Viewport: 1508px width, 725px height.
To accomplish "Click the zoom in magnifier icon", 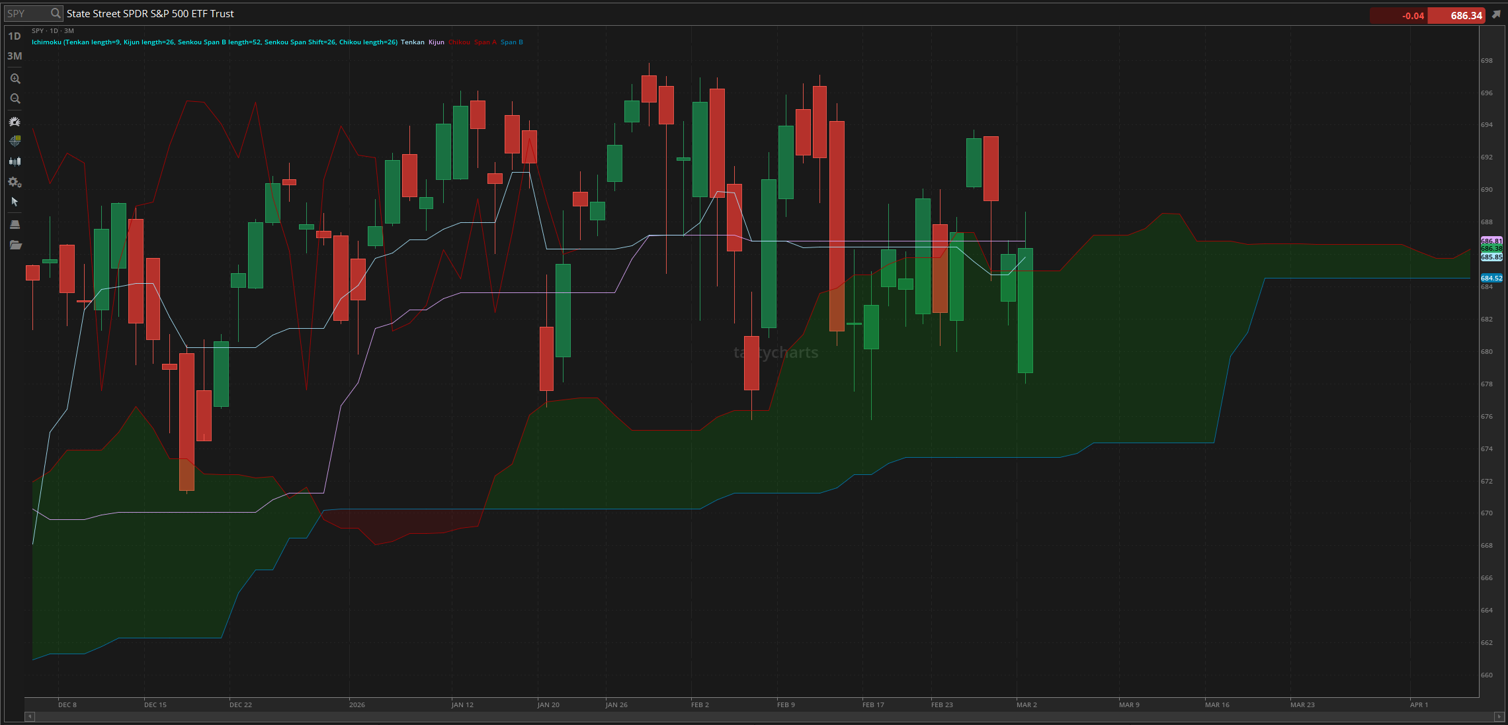I will tap(15, 79).
